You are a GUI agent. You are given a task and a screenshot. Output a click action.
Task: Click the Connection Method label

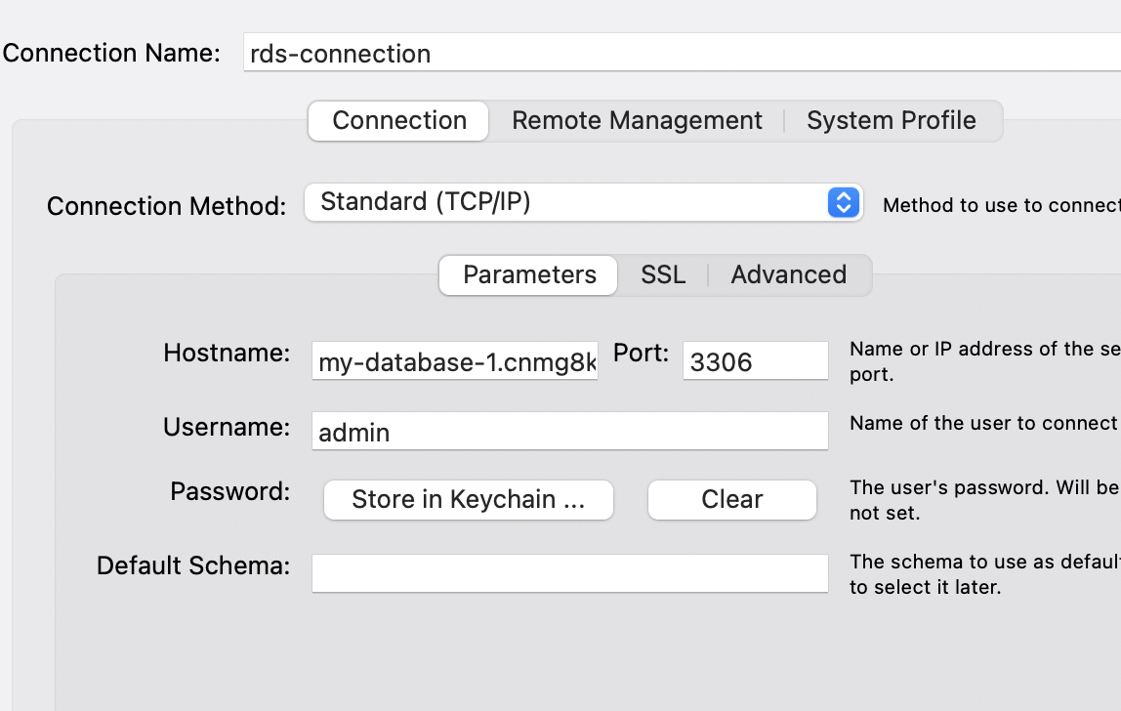pos(167,206)
